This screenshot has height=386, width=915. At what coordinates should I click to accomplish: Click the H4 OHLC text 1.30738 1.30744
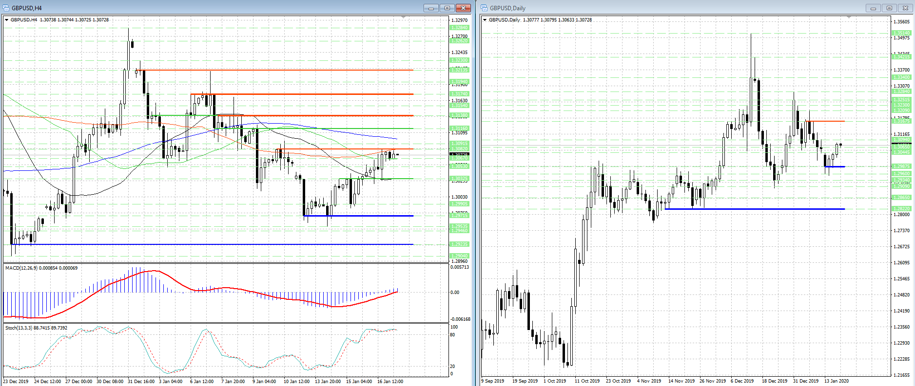point(57,20)
